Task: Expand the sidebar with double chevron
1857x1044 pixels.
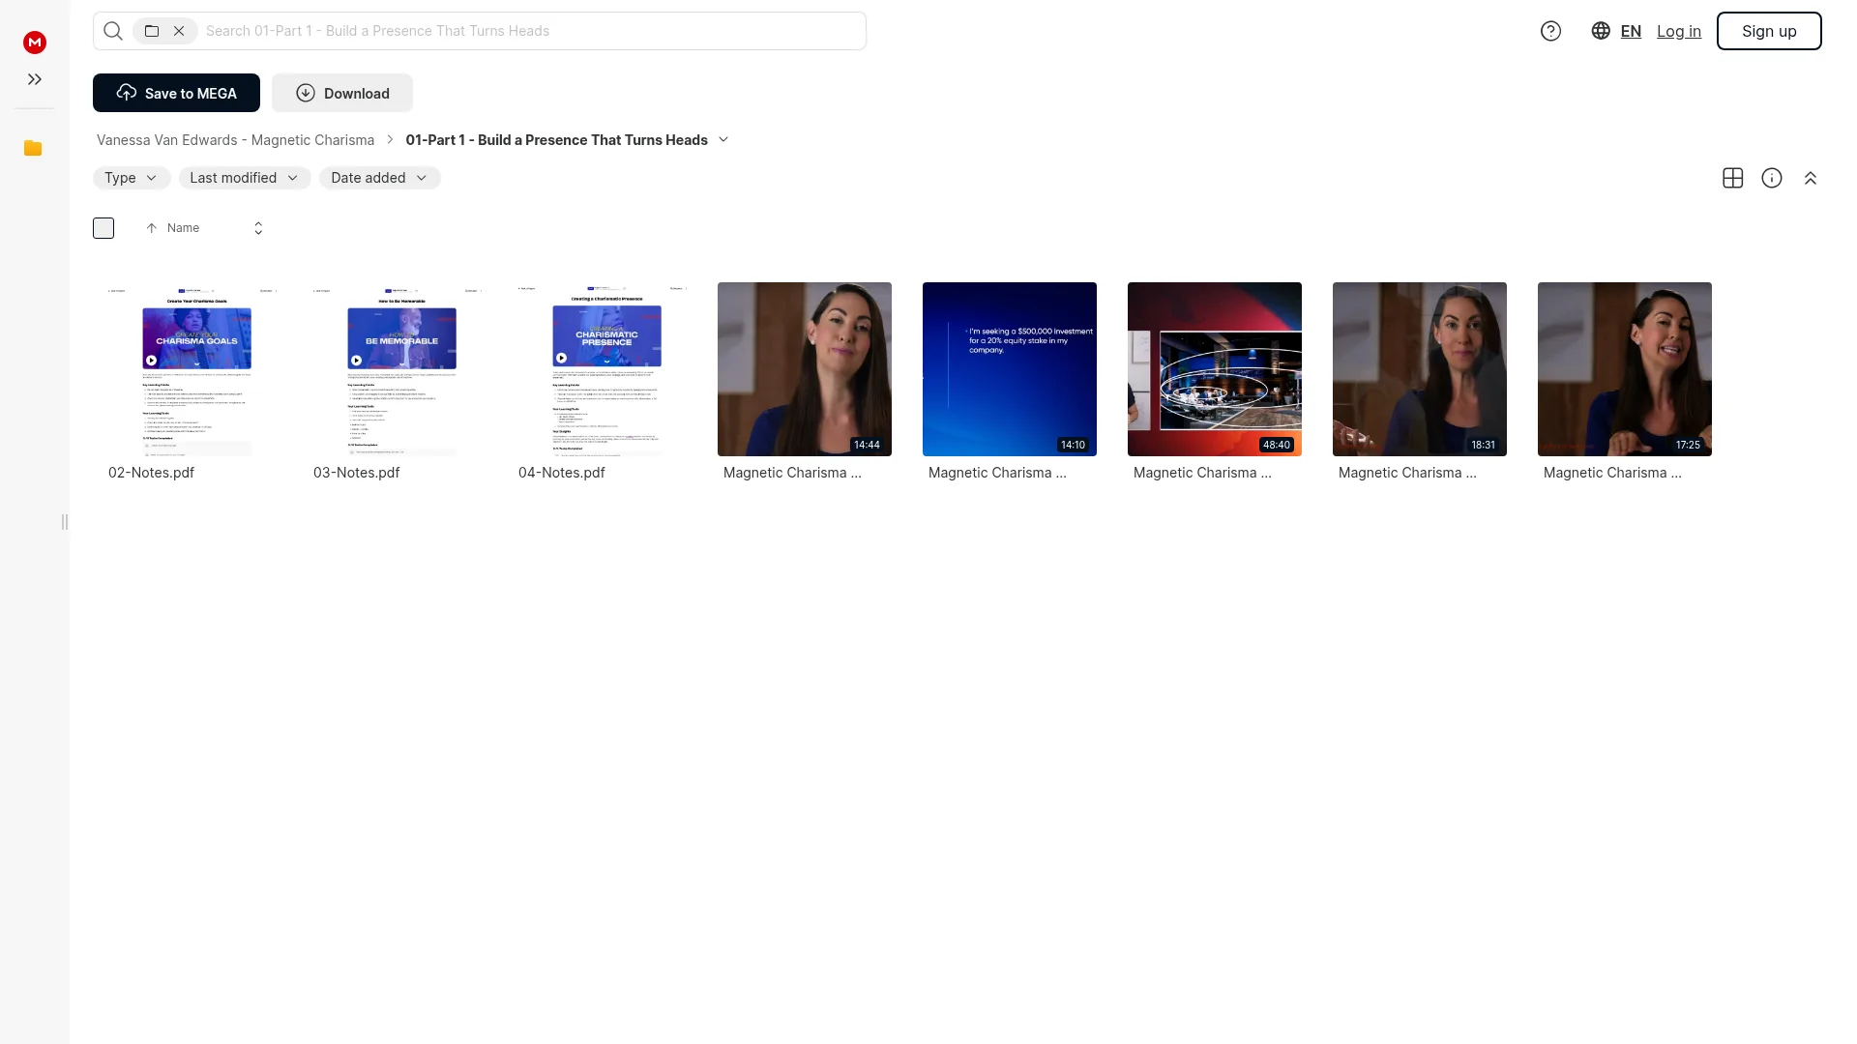Action: [x=35, y=79]
